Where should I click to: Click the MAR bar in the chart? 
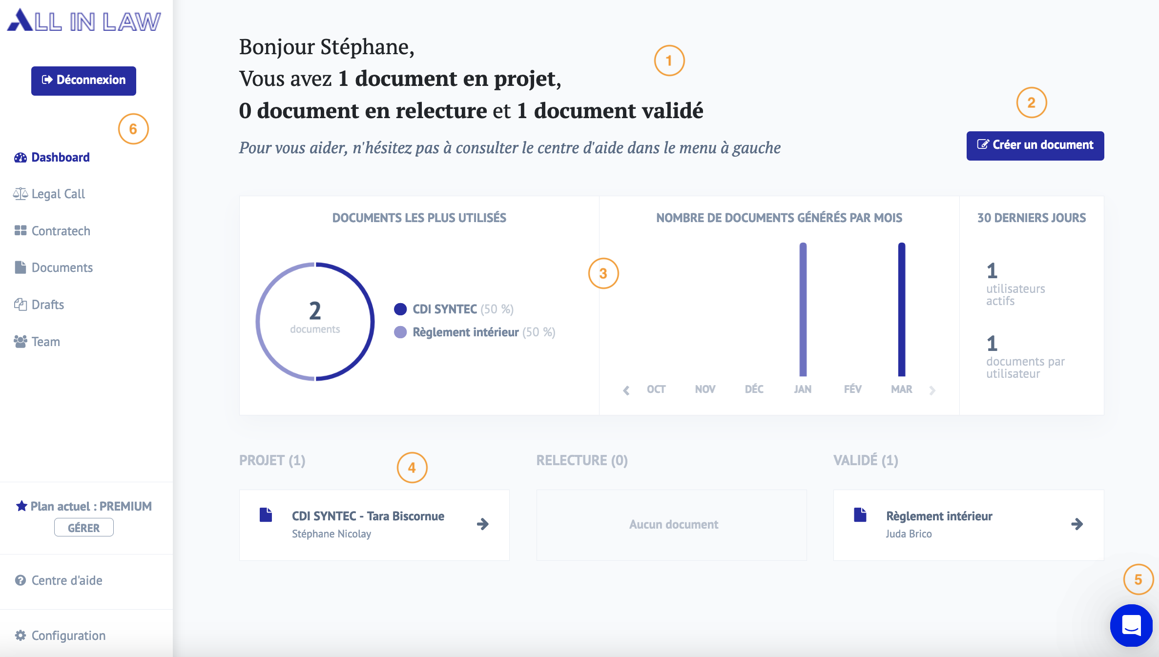(902, 309)
